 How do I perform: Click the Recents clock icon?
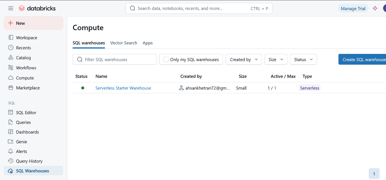point(11,47)
